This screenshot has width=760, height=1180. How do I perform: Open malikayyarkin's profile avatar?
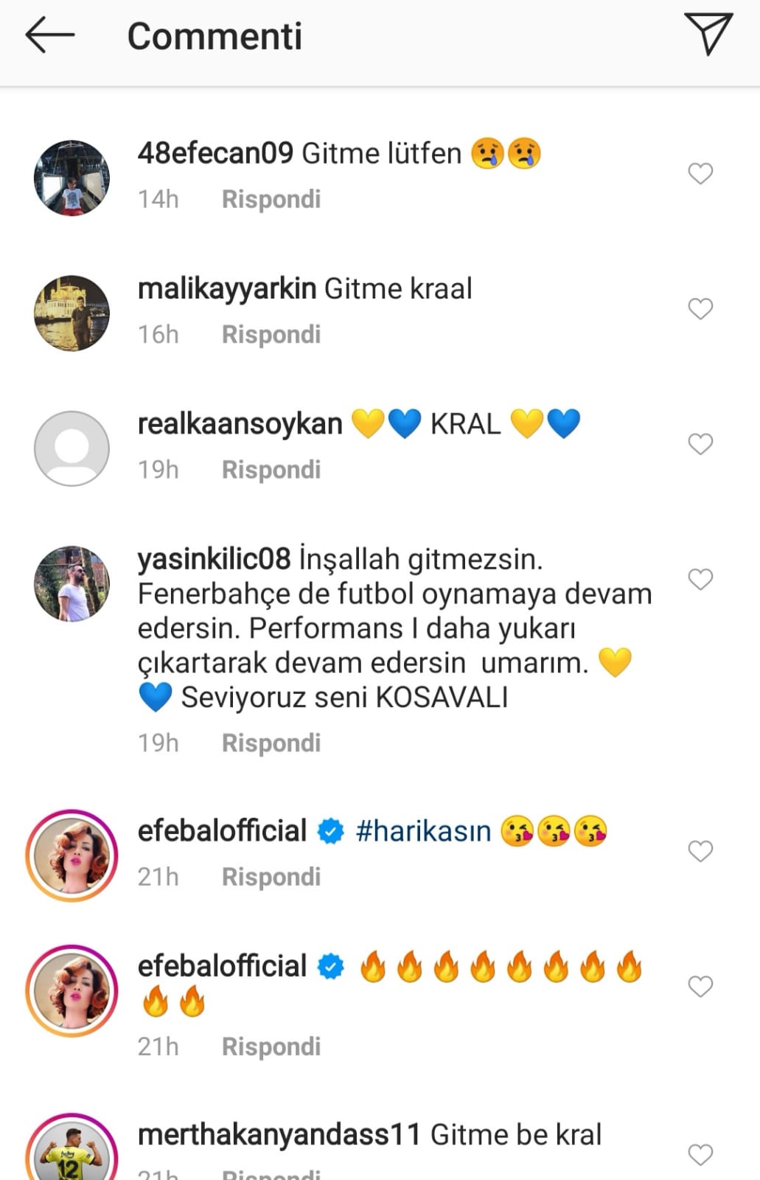72,313
